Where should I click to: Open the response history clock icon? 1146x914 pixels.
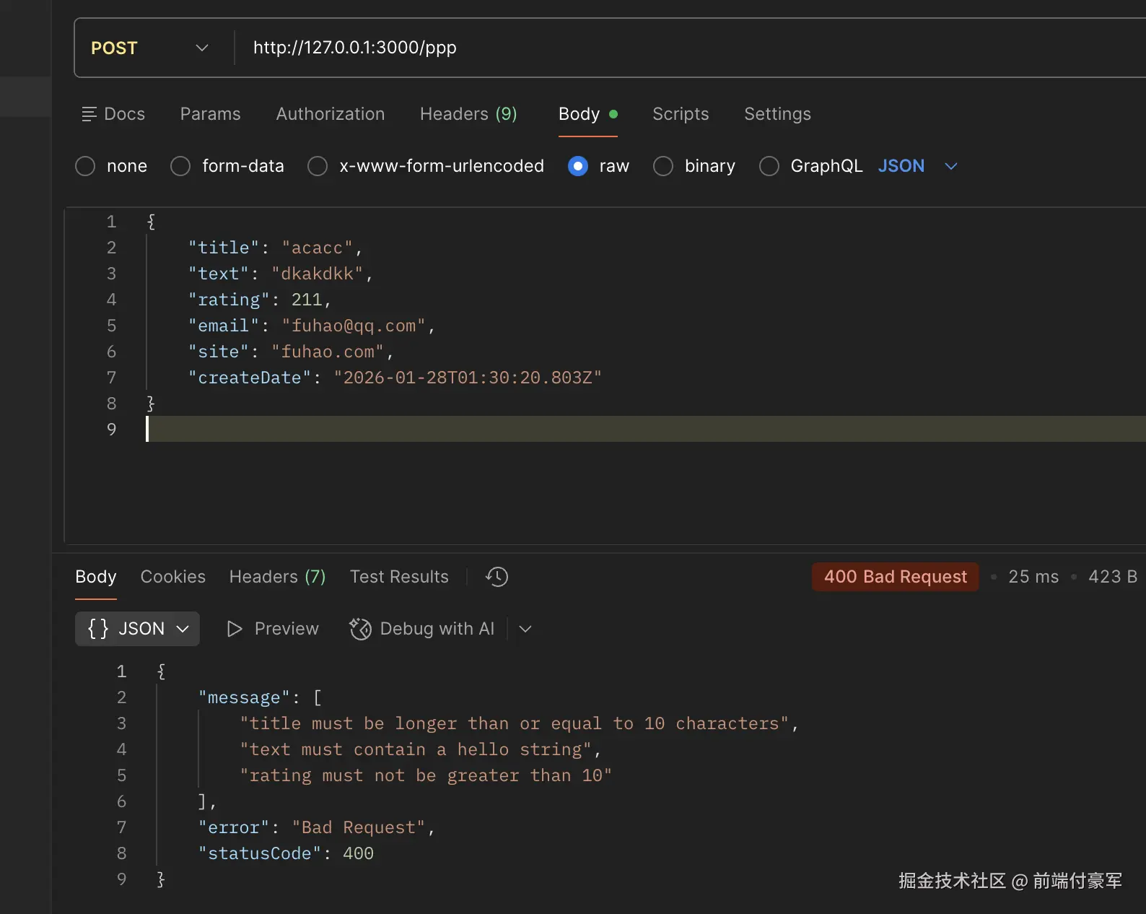click(x=497, y=577)
